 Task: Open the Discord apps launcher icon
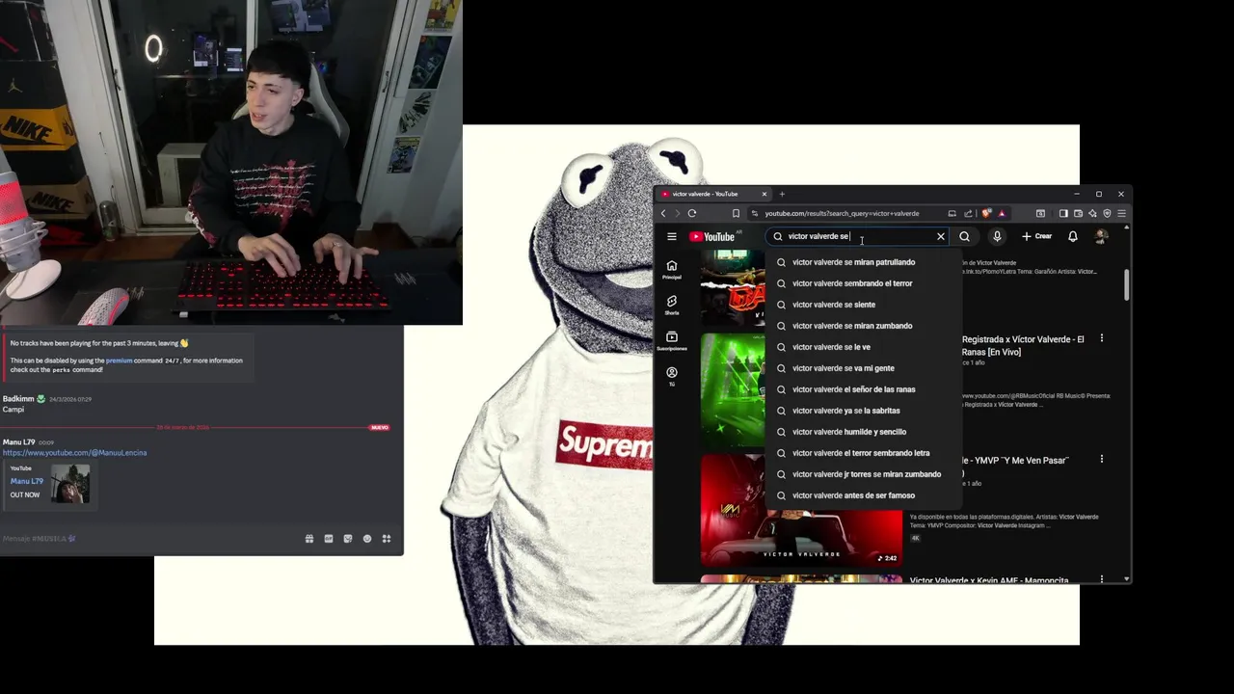point(387,539)
